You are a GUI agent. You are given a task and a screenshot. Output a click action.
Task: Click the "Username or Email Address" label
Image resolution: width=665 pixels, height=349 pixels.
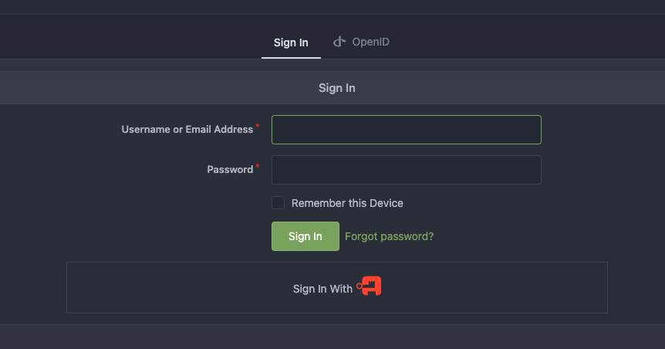187,130
